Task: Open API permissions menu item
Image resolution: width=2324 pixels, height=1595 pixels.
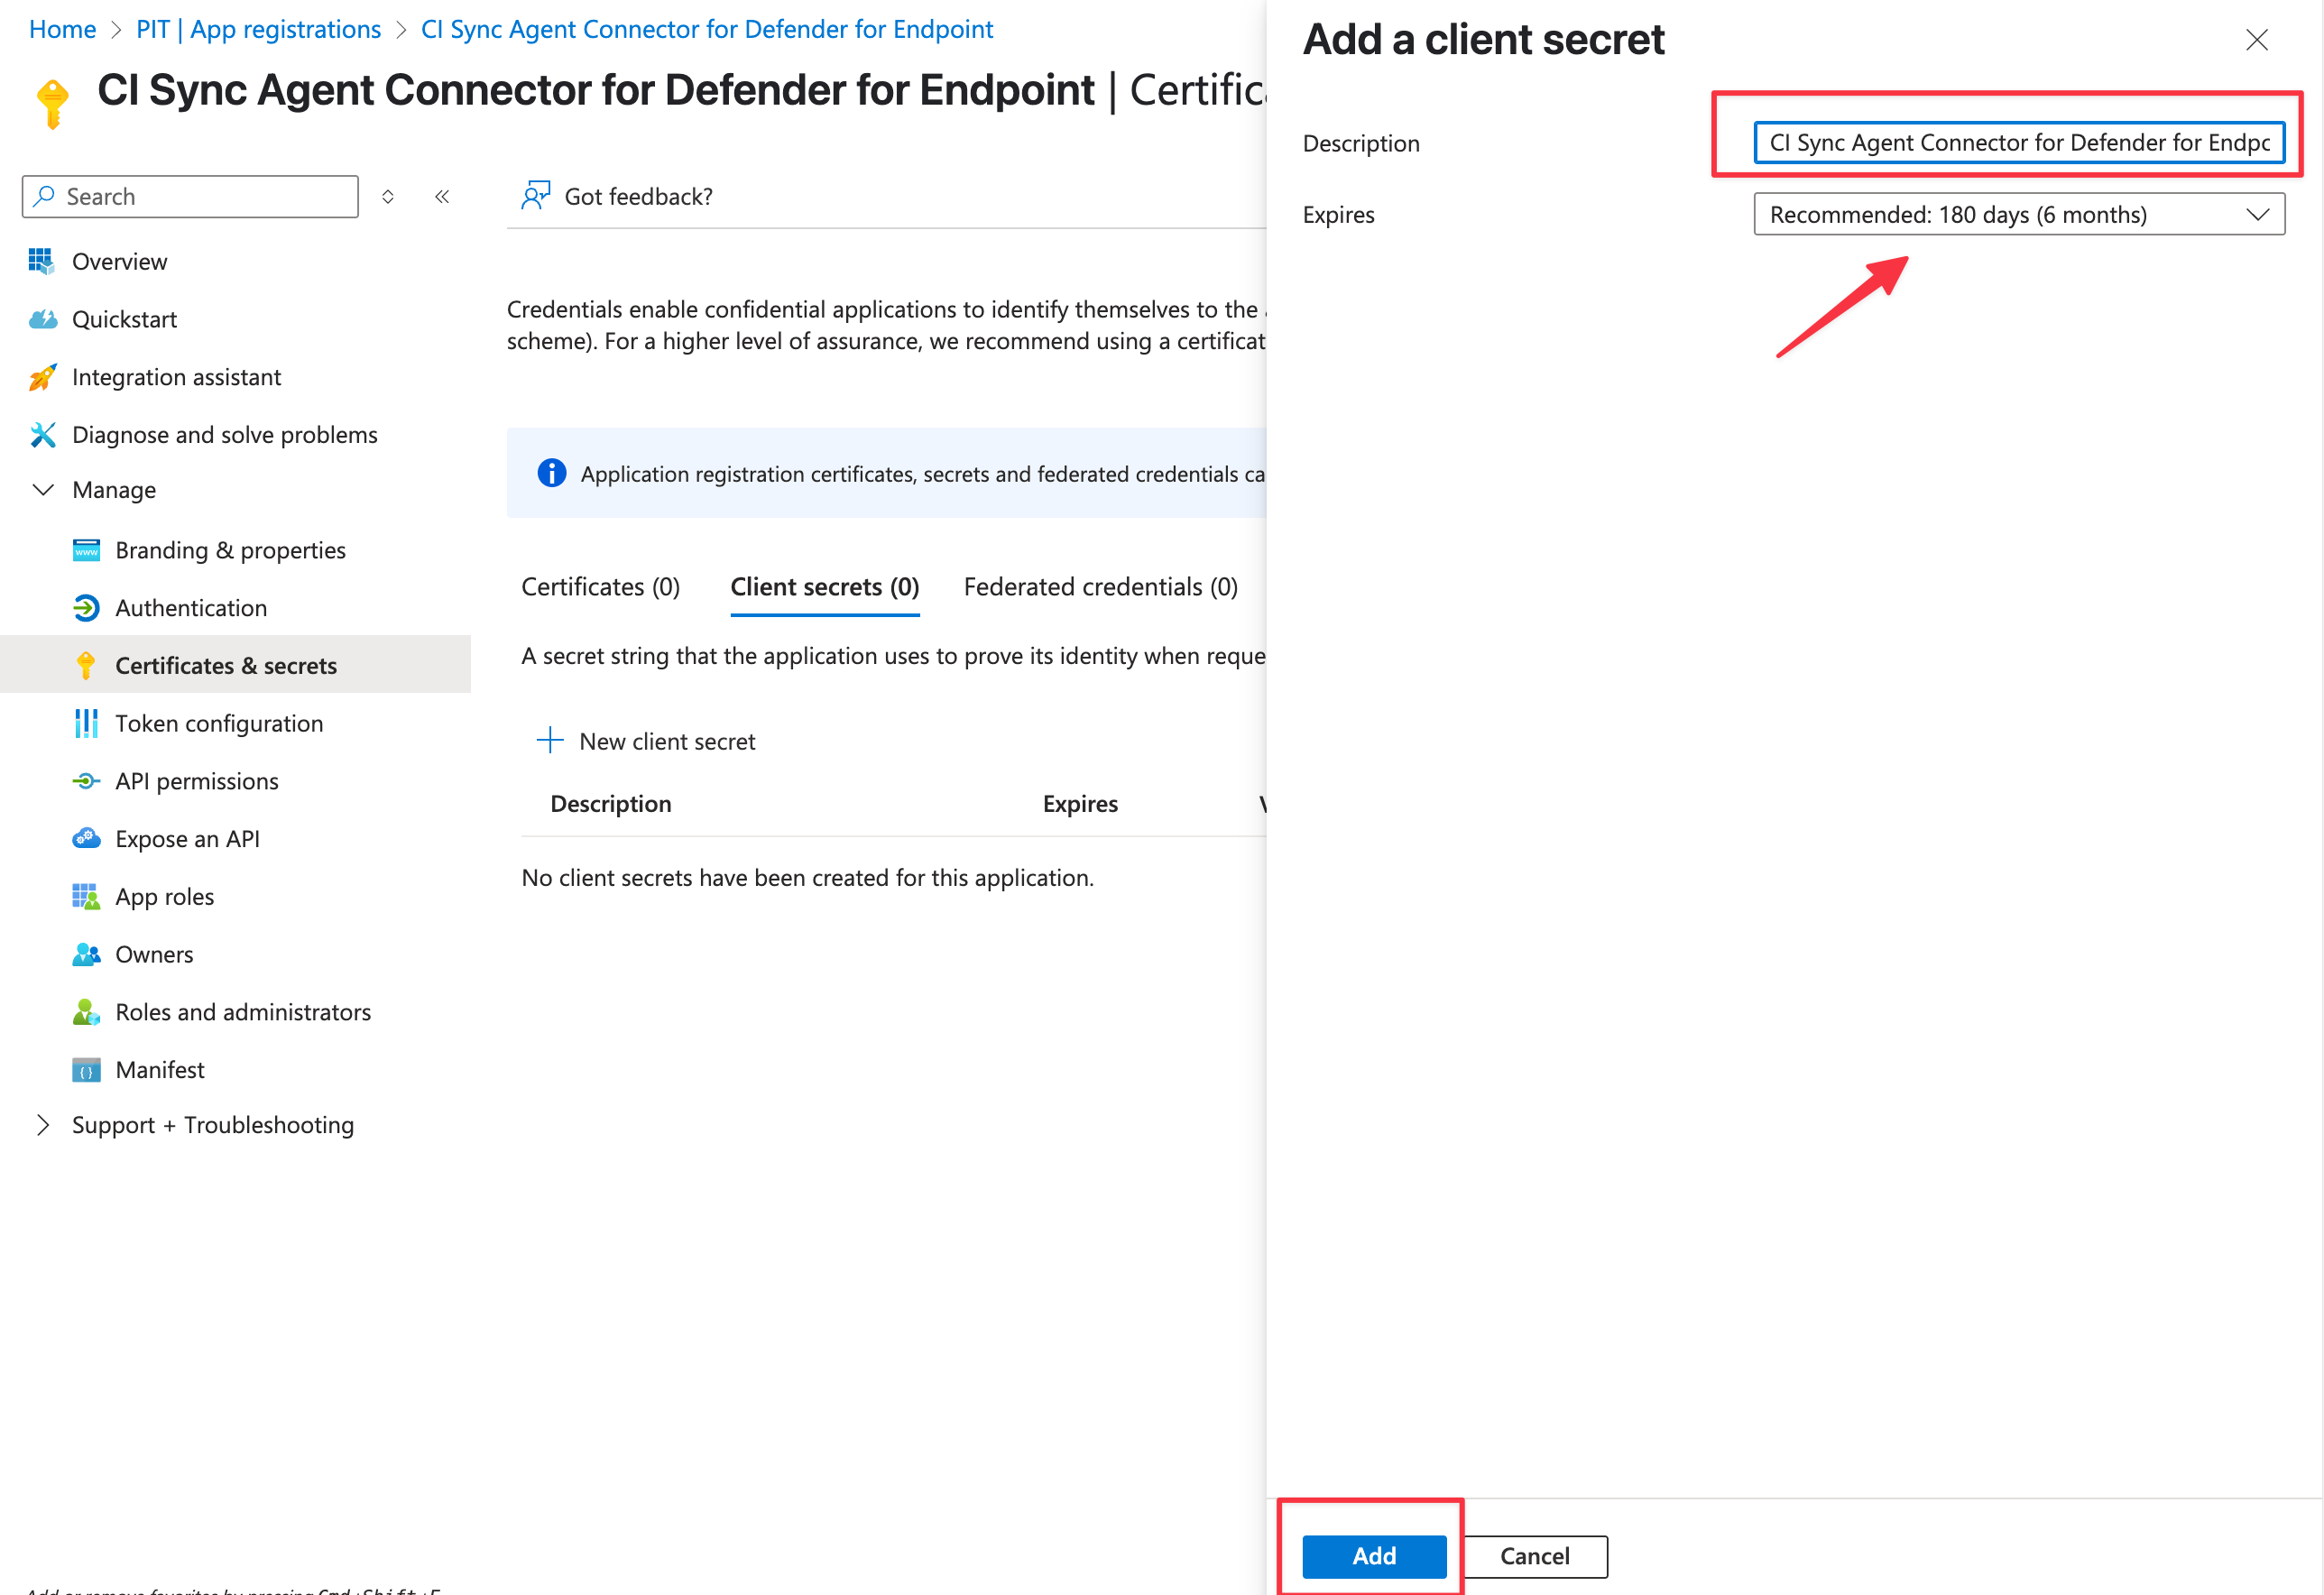Action: pyautogui.click(x=197, y=781)
